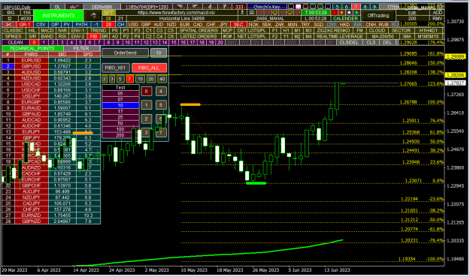Toggle the BAND indicator button

(47, 36)
